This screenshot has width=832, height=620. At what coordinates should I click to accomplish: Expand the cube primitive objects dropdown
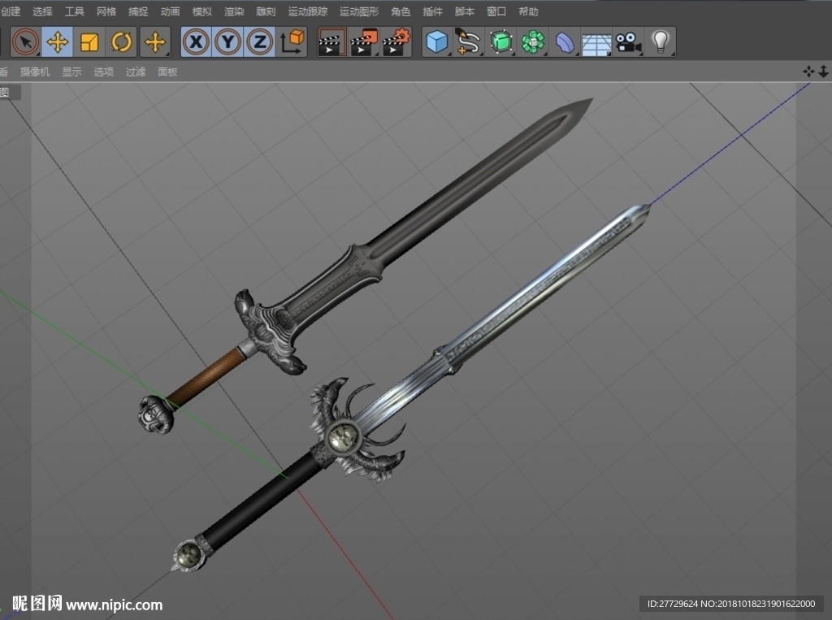click(437, 42)
